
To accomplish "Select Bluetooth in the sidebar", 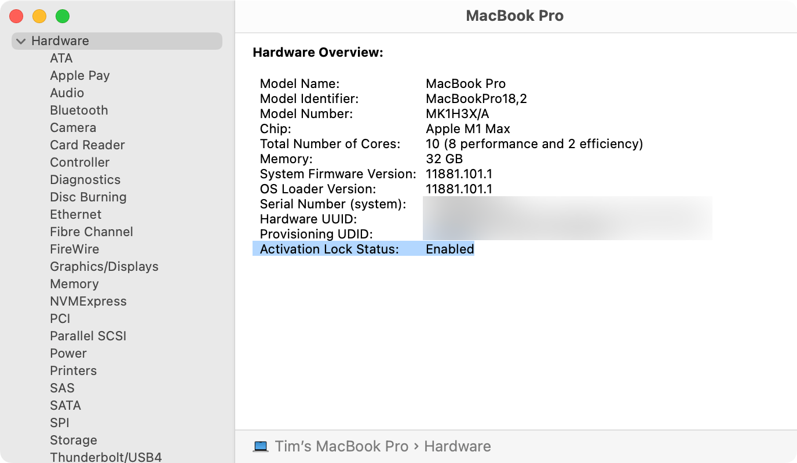I will point(79,110).
